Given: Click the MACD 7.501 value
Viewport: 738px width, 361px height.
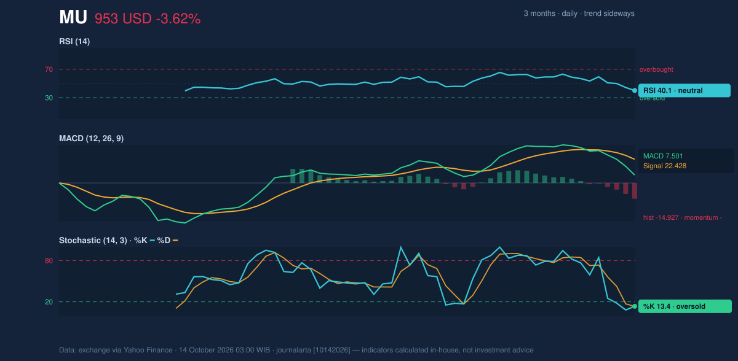Looking at the screenshot, I should pyautogui.click(x=663, y=156).
